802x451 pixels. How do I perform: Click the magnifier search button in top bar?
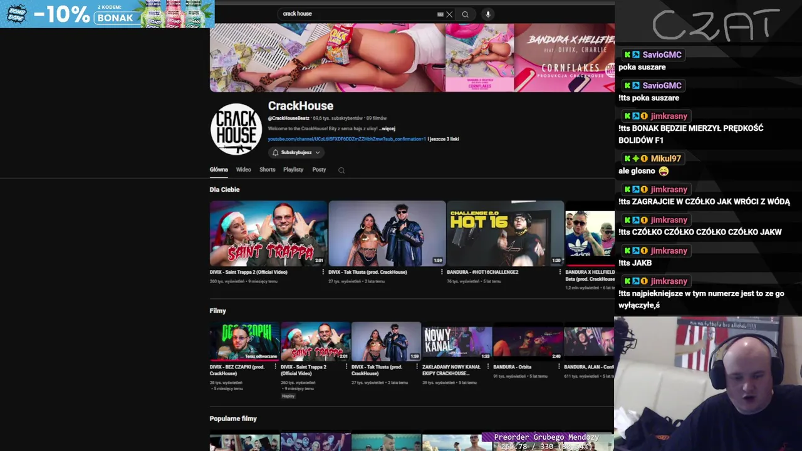(x=465, y=14)
